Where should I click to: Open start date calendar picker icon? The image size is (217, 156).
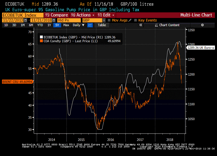coord(25,20)
